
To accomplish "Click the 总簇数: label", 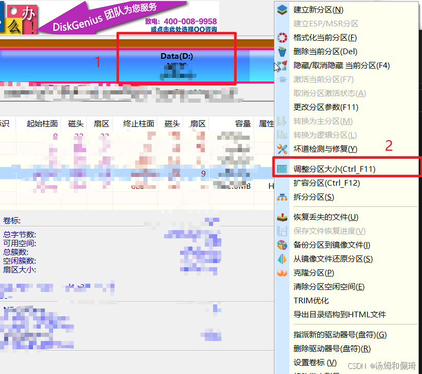I will [15, 252].
